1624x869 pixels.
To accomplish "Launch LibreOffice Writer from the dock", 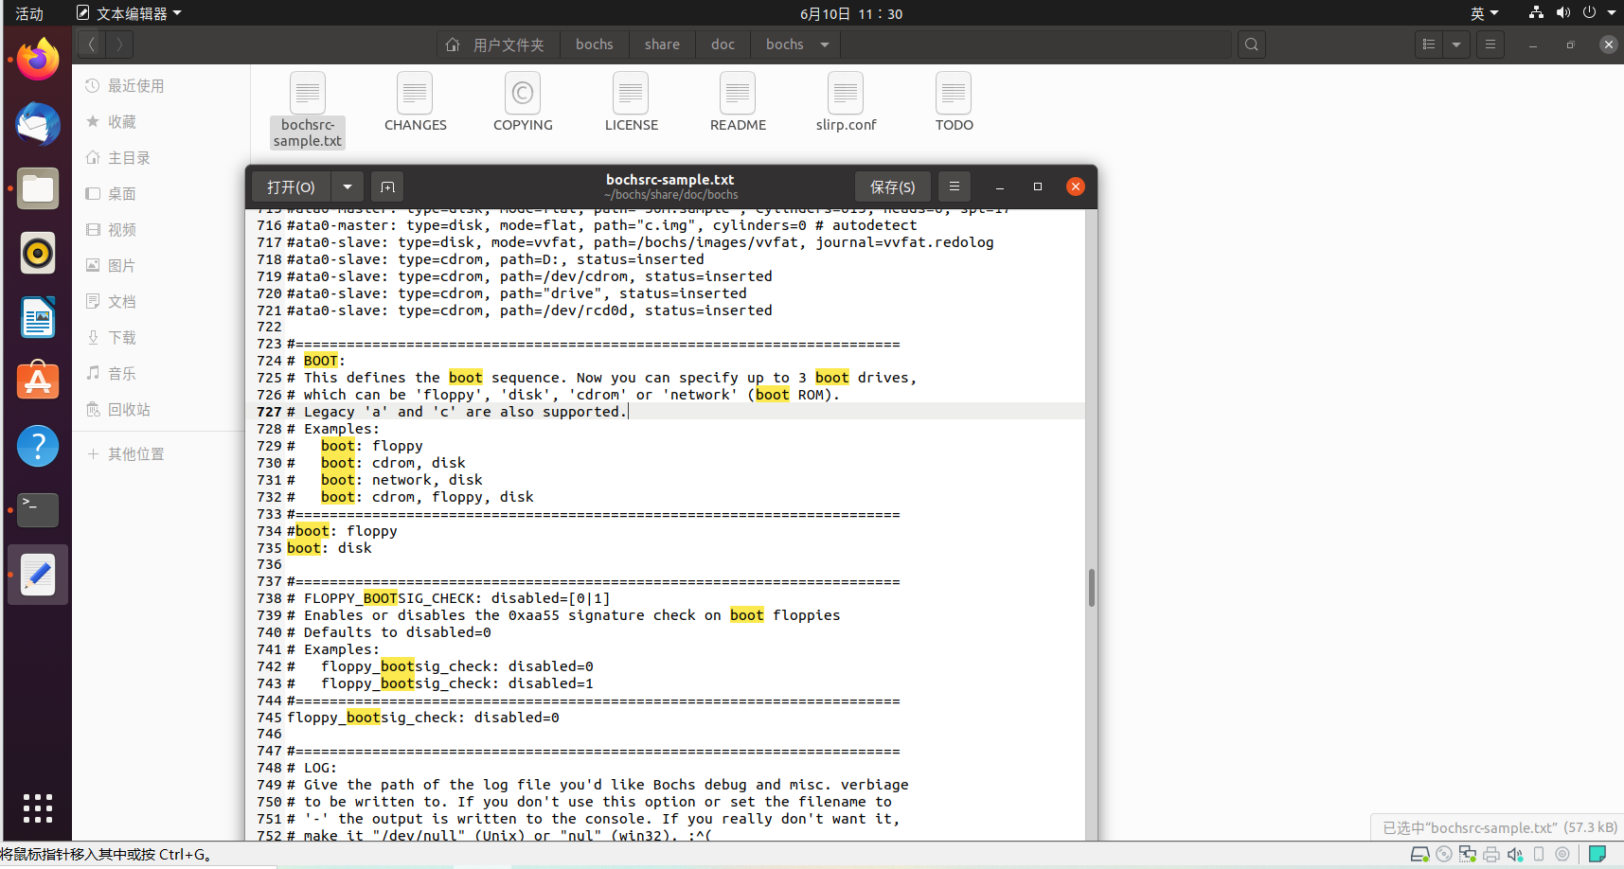I will pos(38,317).
